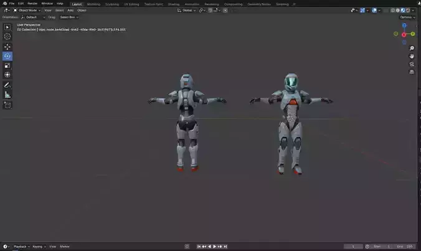Toggle use preview range clock icon
This screenshot has height=251, width=421.
pos(367,247)
